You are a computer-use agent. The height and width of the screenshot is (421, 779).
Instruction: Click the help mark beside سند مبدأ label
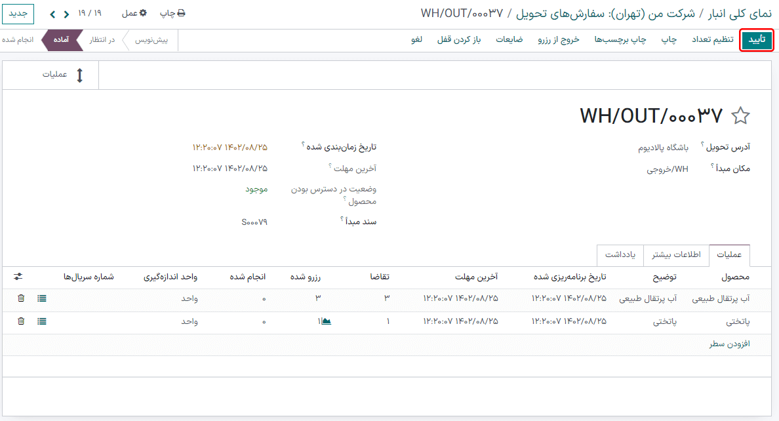coord(342,218)
